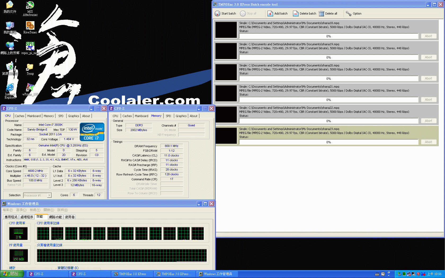Image resolution: width=445 pixels, height=278 pixels.
Task: Click the Delete all trash icon
Action: click(x=321, y=14)
